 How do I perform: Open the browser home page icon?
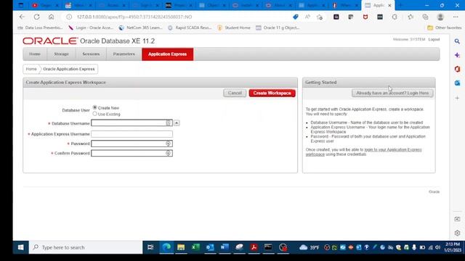pyautogui.click(x=51, y=17)
